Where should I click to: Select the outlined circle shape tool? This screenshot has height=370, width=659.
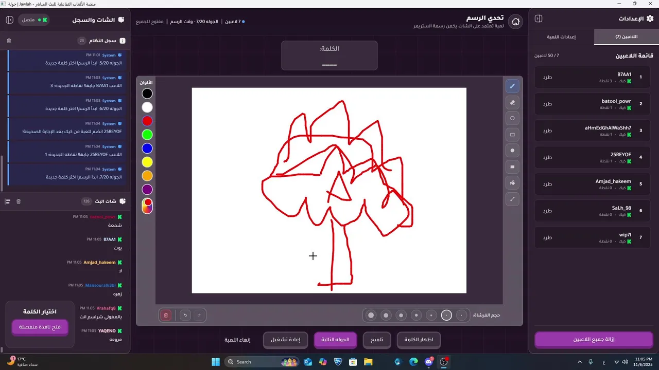pyautogui.click(x=512, y=118)
